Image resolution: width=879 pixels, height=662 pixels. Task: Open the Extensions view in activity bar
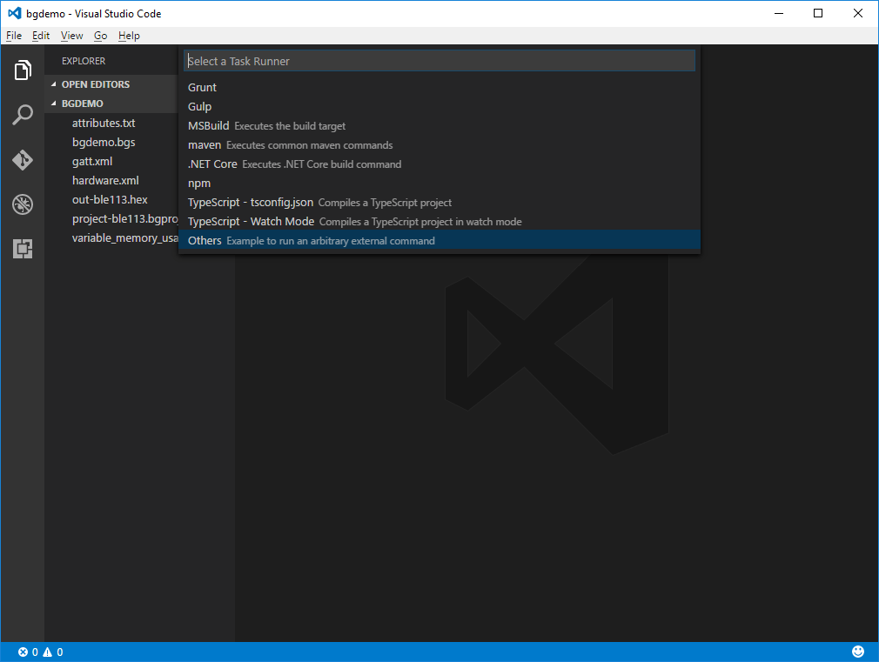tap(23, 249)
